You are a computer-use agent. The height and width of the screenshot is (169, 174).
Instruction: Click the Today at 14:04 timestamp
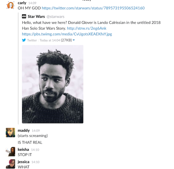(50, 40)
